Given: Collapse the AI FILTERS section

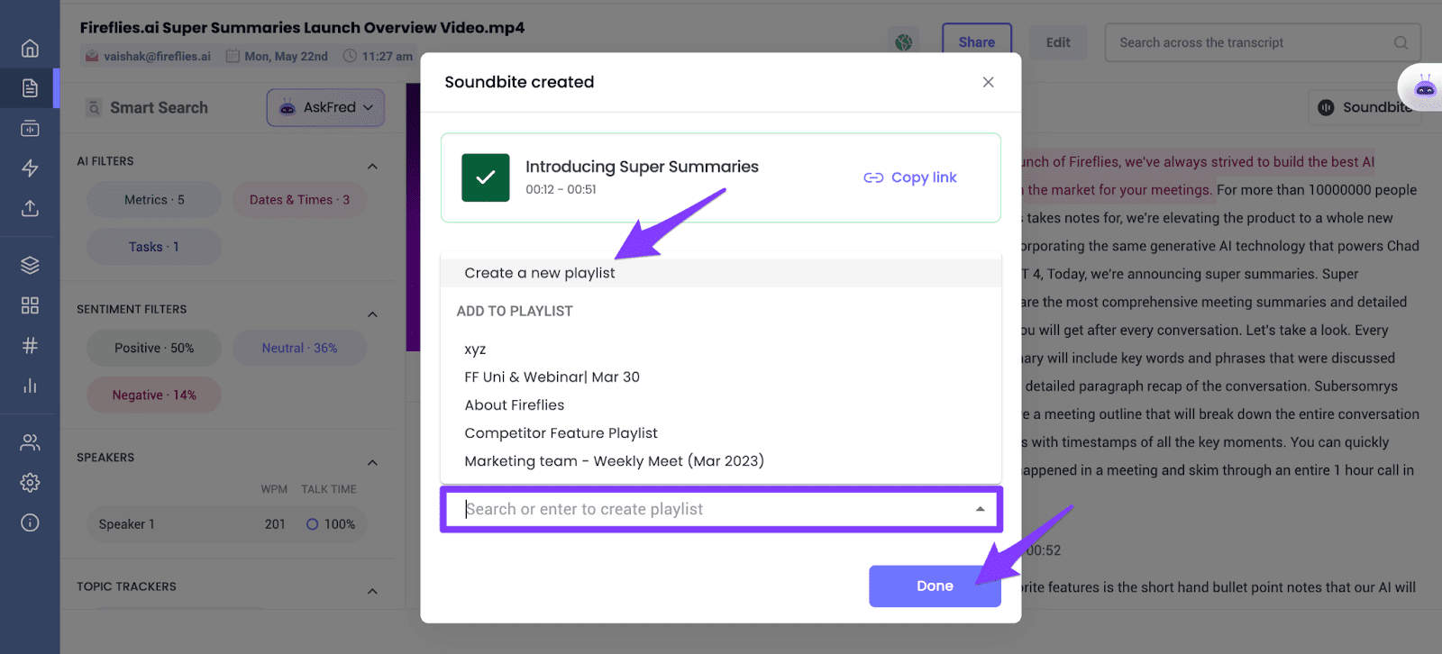Looking at the screenshot, I should 372,166.
